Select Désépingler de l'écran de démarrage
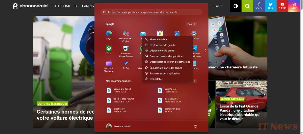The image size is (303, 134). [167, 62]
